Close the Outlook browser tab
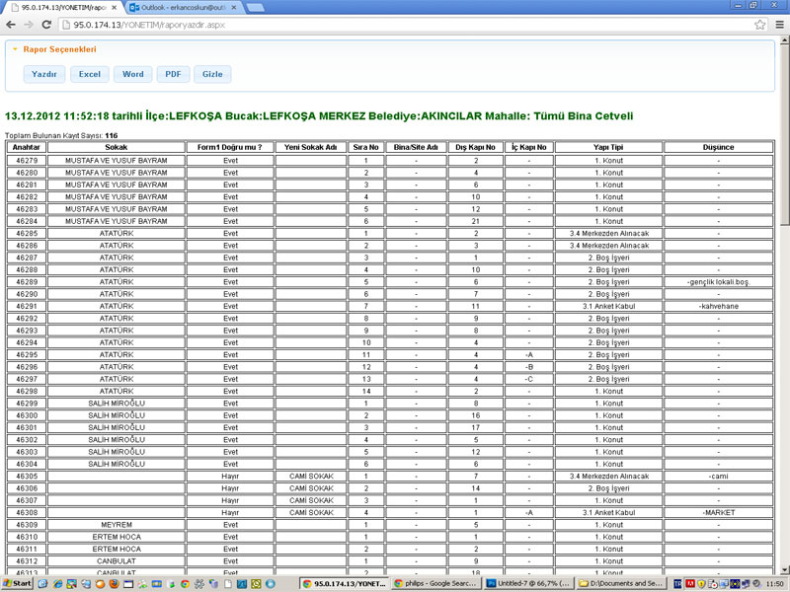 [x=234, y=8]
